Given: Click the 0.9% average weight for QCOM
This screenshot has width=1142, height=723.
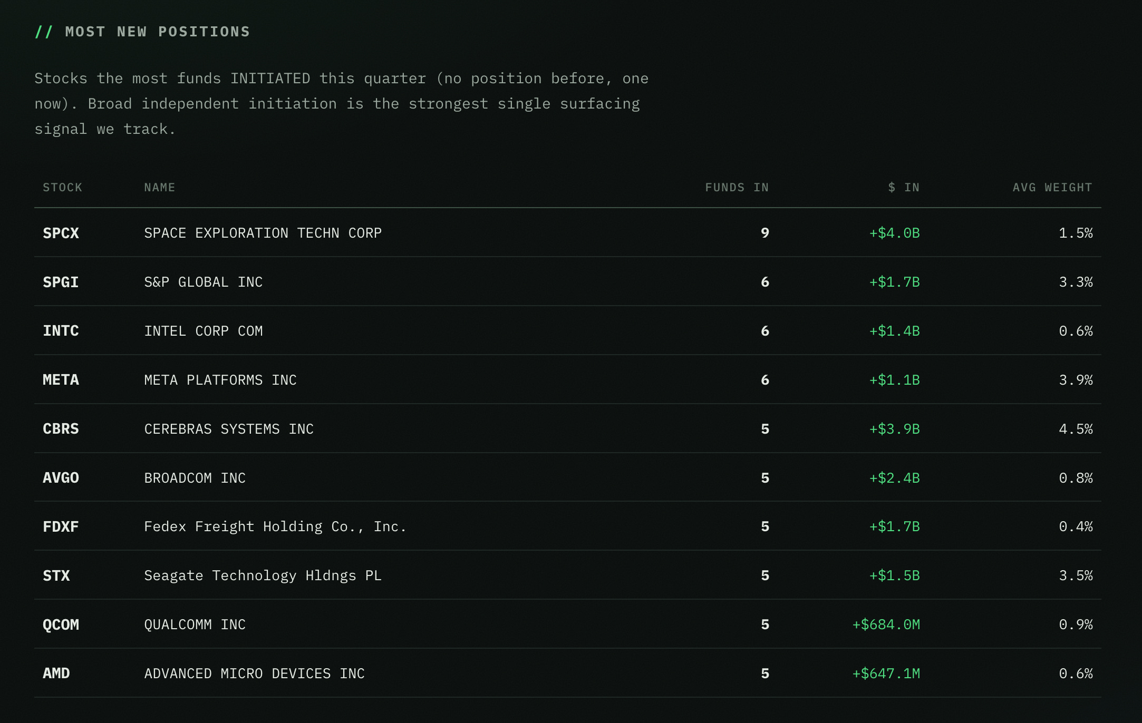Looking at the screenshot, I should pos(1076,624).
